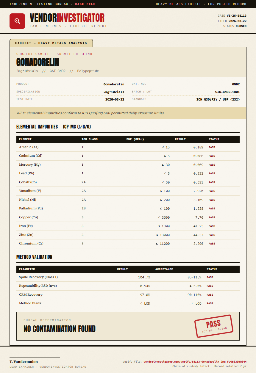Click the GONADORELIN sample heading
Viewport: 256px width, 373px height.
pyautogui.click(x=38, y=62)
